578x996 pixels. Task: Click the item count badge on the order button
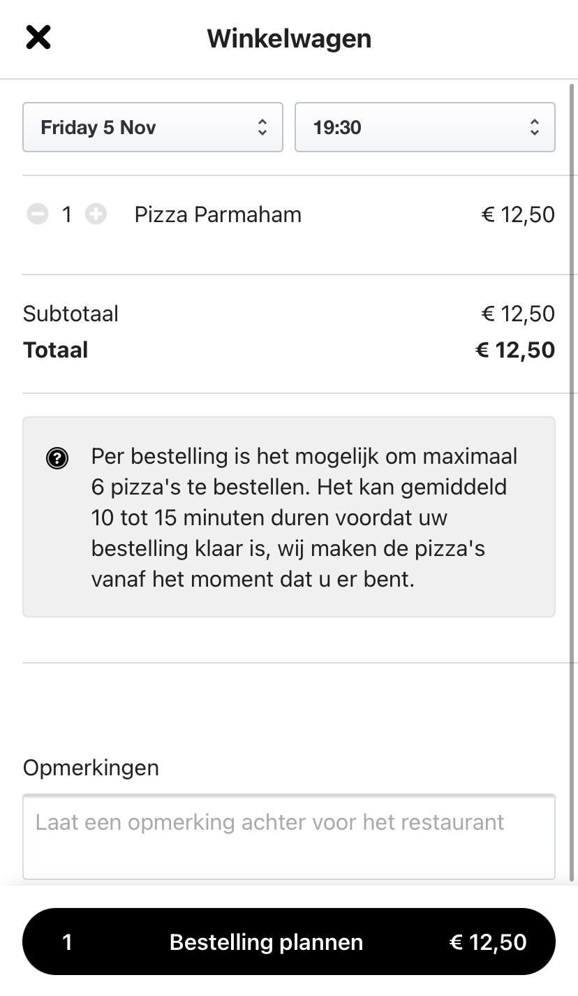(67, 942)
